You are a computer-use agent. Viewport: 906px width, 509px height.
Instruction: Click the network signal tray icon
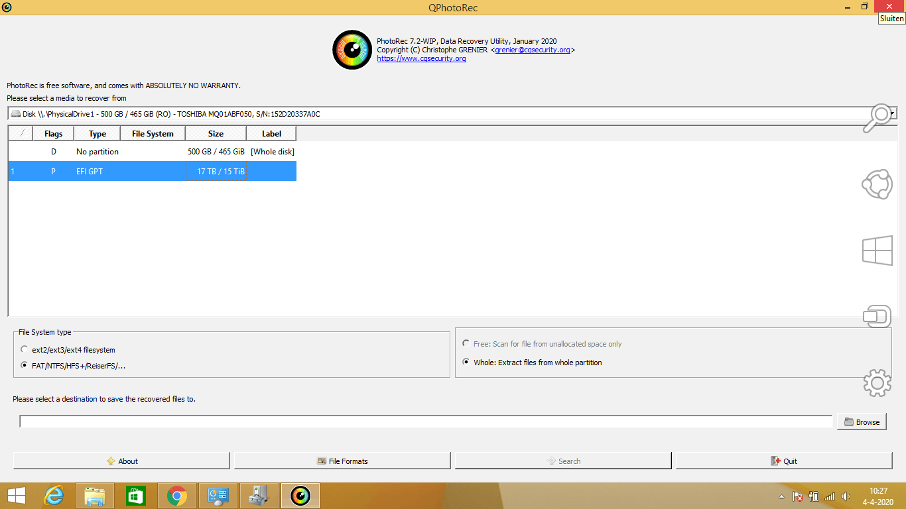pos(830,496)
